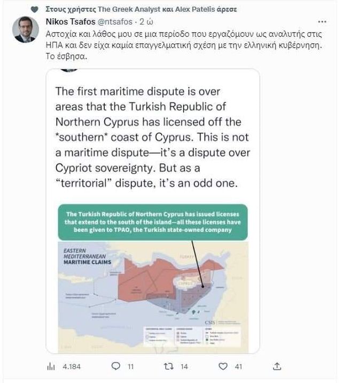Open the Nikos Tsafos display name link

tap(76, 22)
